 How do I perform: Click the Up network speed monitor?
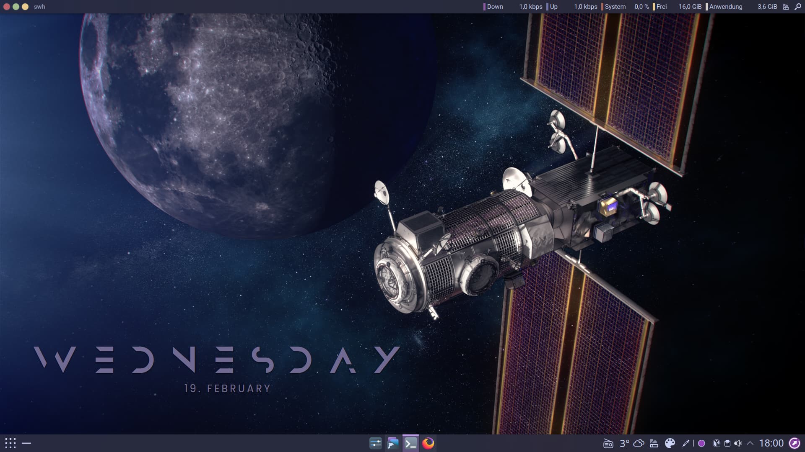coord(572,7)
